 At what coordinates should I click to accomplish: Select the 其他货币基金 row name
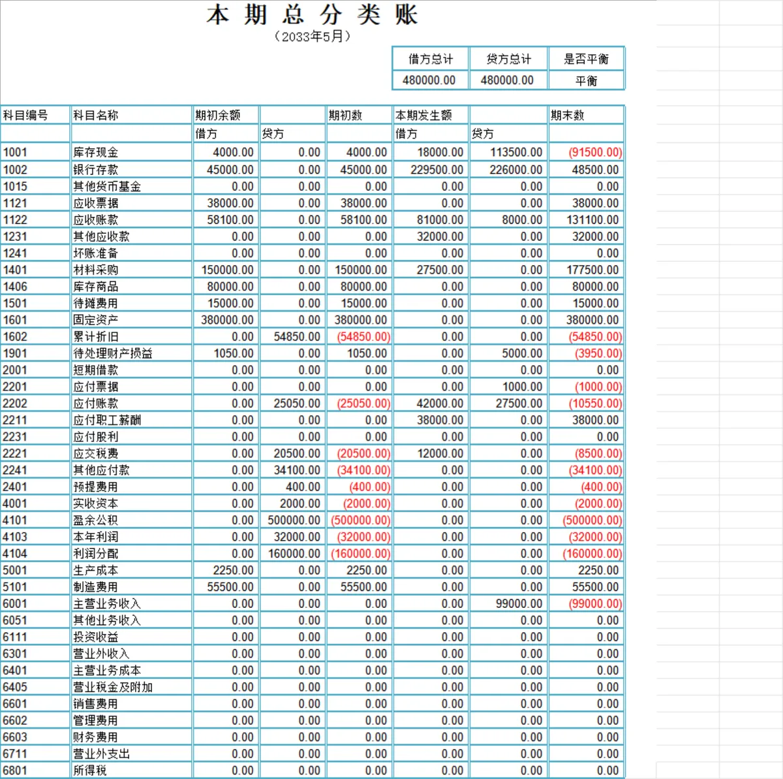coord(107,186)
